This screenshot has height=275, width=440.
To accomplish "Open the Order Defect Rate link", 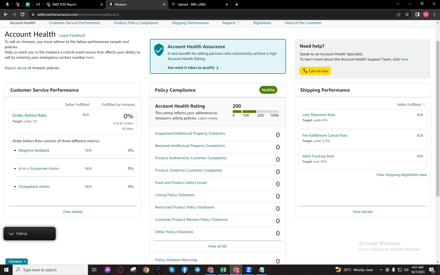I will 30,115.
